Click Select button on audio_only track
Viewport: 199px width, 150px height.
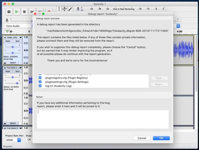(13, 63)
